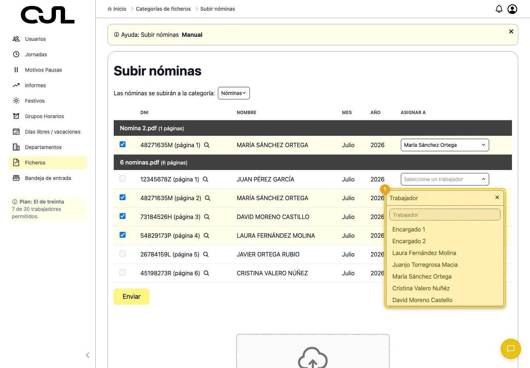Screen dimensions: 530x368
Task: Preview 48271635M page 2 with magnifier icon
Action: (x=208, y=198)
